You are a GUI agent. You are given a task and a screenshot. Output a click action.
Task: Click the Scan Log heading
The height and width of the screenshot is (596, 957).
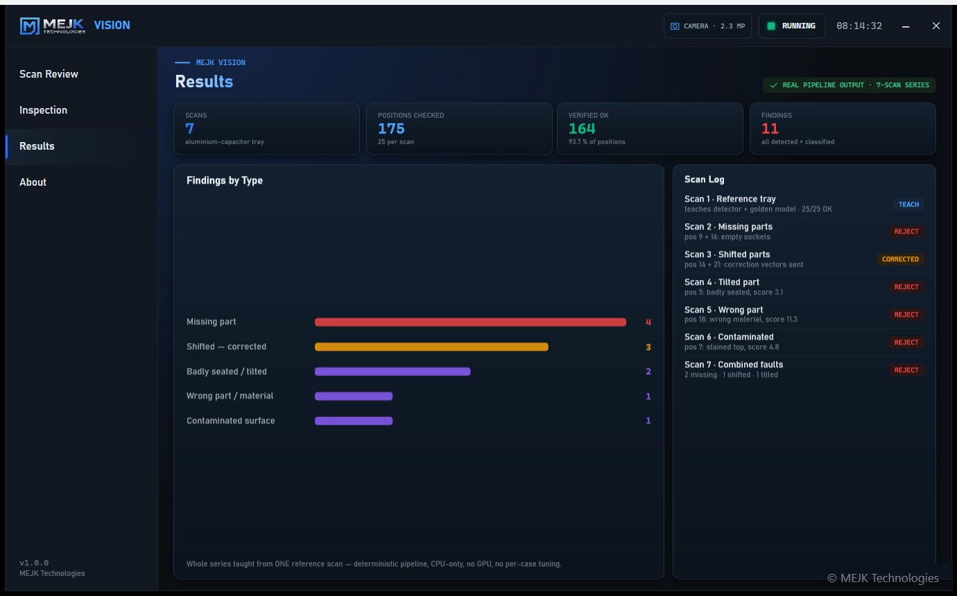(x=705, y=179)
